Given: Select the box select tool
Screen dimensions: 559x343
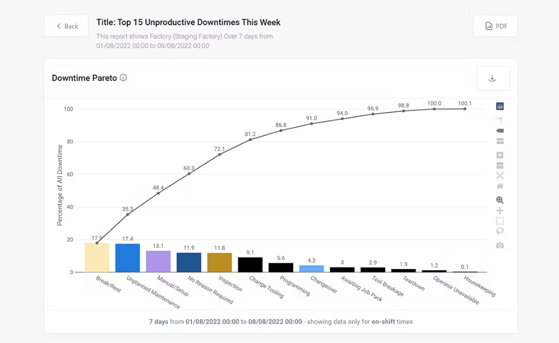Looking at the screenshot, I should [500, 221].
